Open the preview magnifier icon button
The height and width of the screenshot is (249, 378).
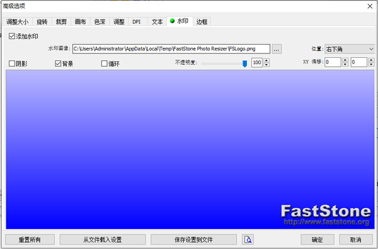click(248, 240)
